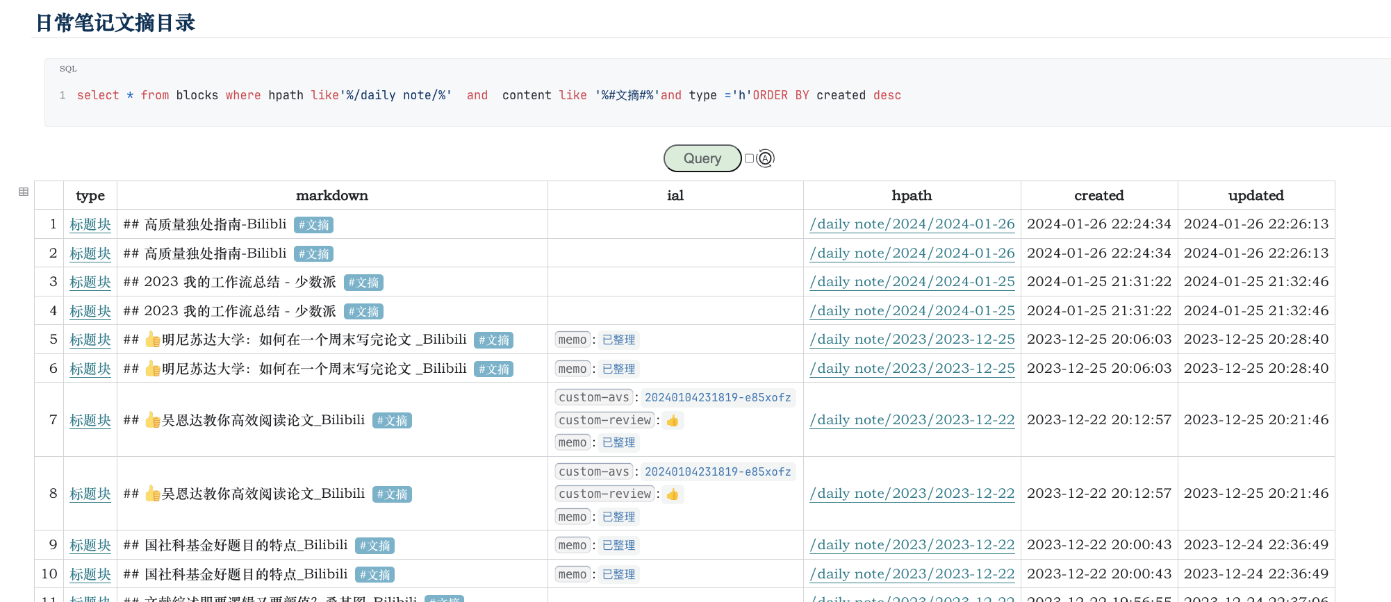
Task: Click the #文摘 tag in row 3
Action: coord(363,283)
